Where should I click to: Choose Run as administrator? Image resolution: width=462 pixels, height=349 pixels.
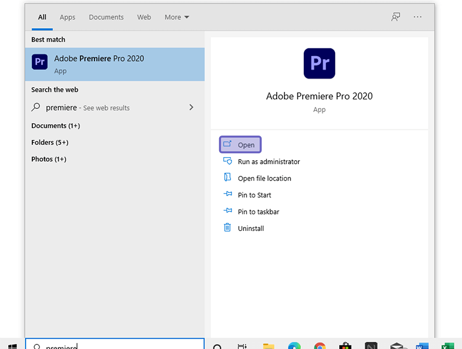pos(268,161)
